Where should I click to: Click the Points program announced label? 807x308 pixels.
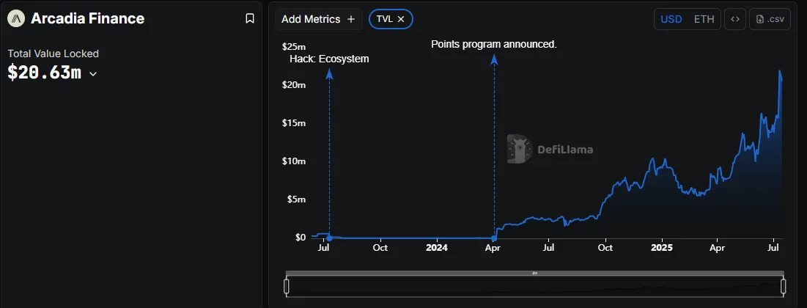click(494, 44)
